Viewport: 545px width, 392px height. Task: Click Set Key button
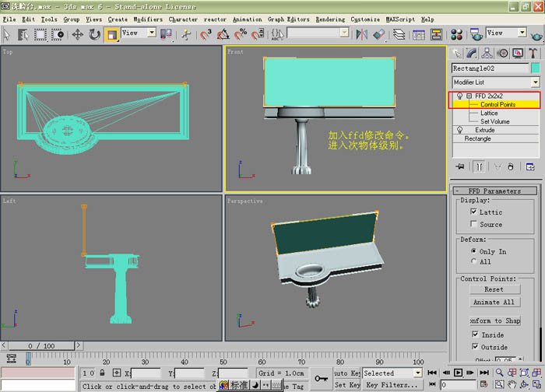click(347, 385)
